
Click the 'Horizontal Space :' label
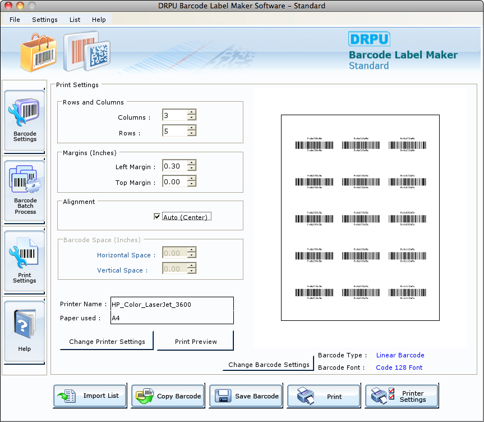[x=126, y=255]
